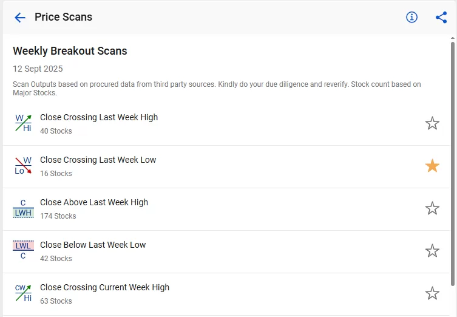Open Close Crossing Last Week Low scan
The height and width of the screenshot is (317, 457).
pos(226,167)
